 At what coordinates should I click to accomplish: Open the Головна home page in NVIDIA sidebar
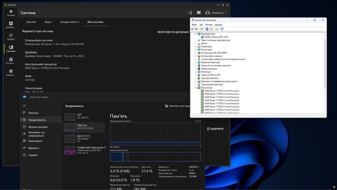tap(11, 13)
